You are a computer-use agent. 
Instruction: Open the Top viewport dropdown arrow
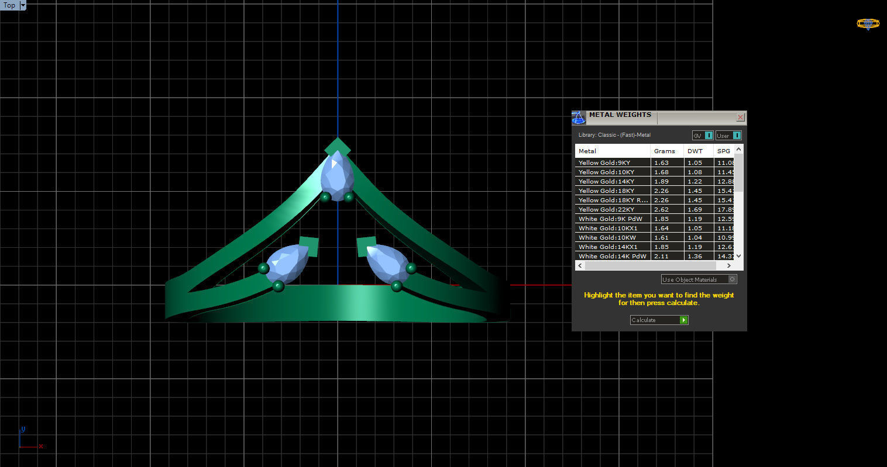coord(23,5)
